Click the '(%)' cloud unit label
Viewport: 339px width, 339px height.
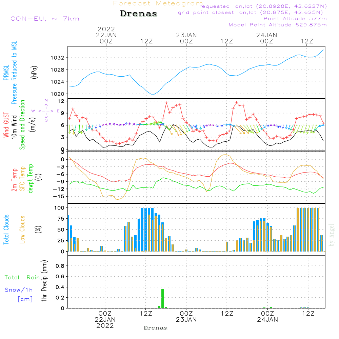pos(38,230)
